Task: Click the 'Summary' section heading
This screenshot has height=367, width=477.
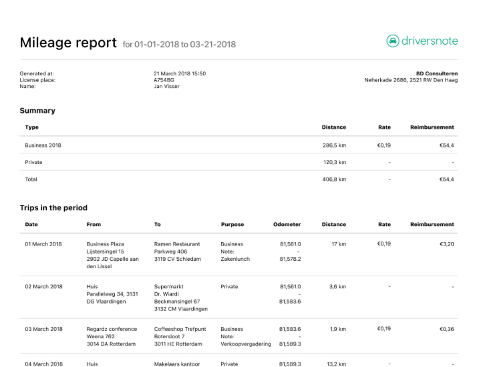Action: [x=37, y=111]
